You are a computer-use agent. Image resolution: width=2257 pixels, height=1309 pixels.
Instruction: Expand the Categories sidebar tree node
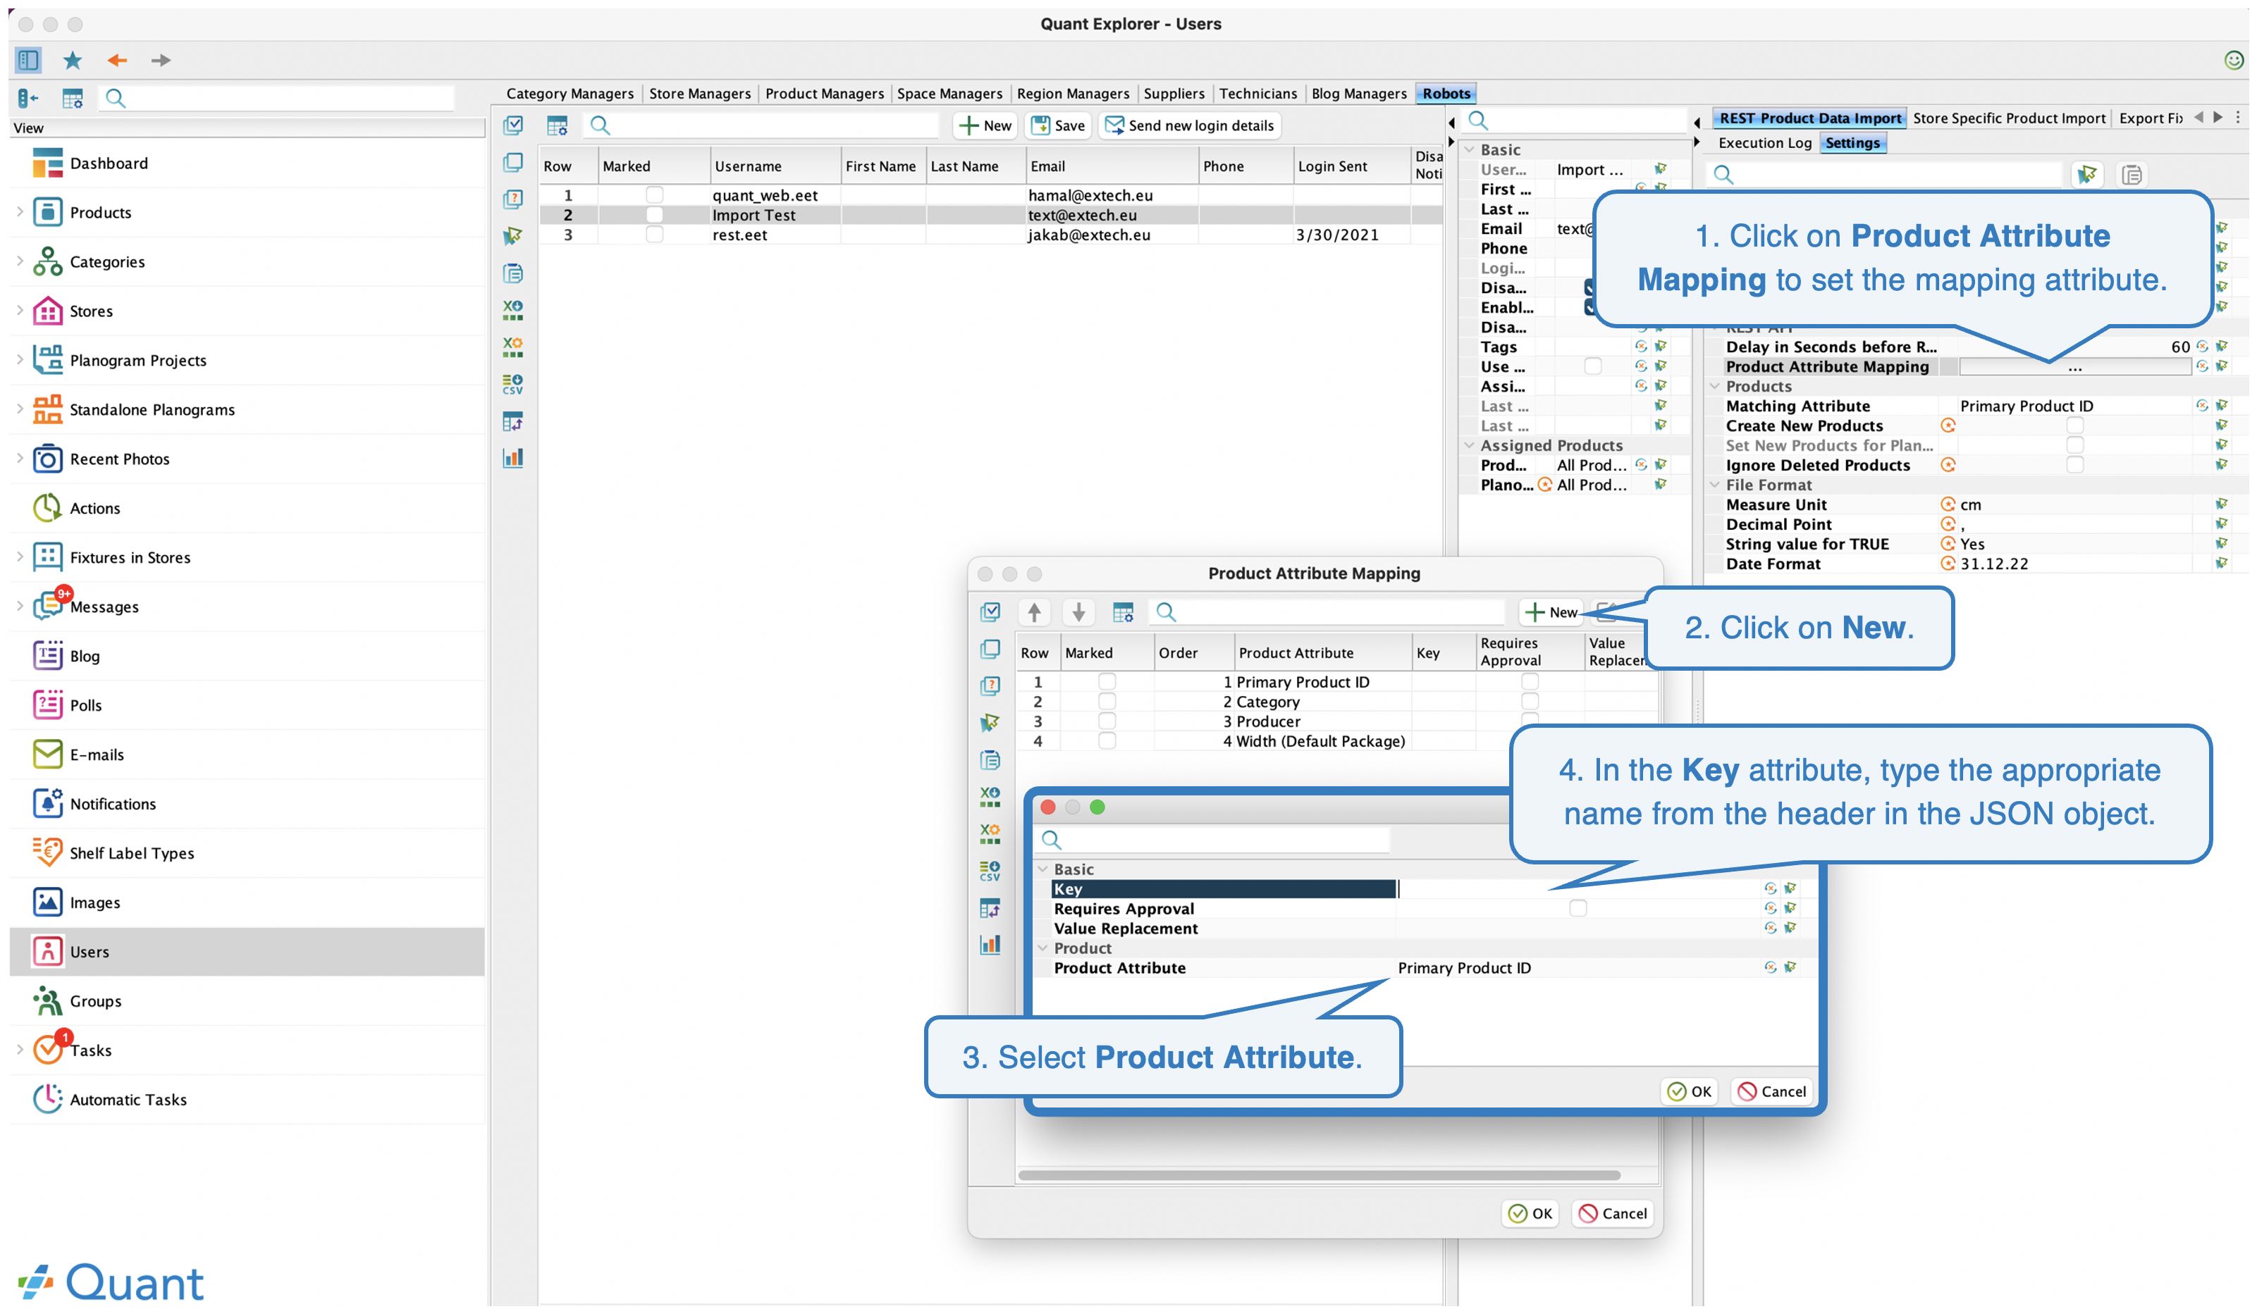click(20, 261)
